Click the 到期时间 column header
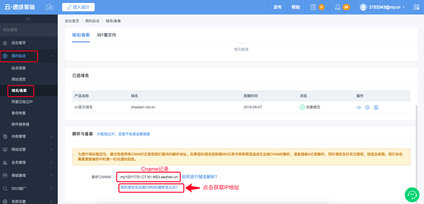Viewport: 424px width, 204px height. 251,96
